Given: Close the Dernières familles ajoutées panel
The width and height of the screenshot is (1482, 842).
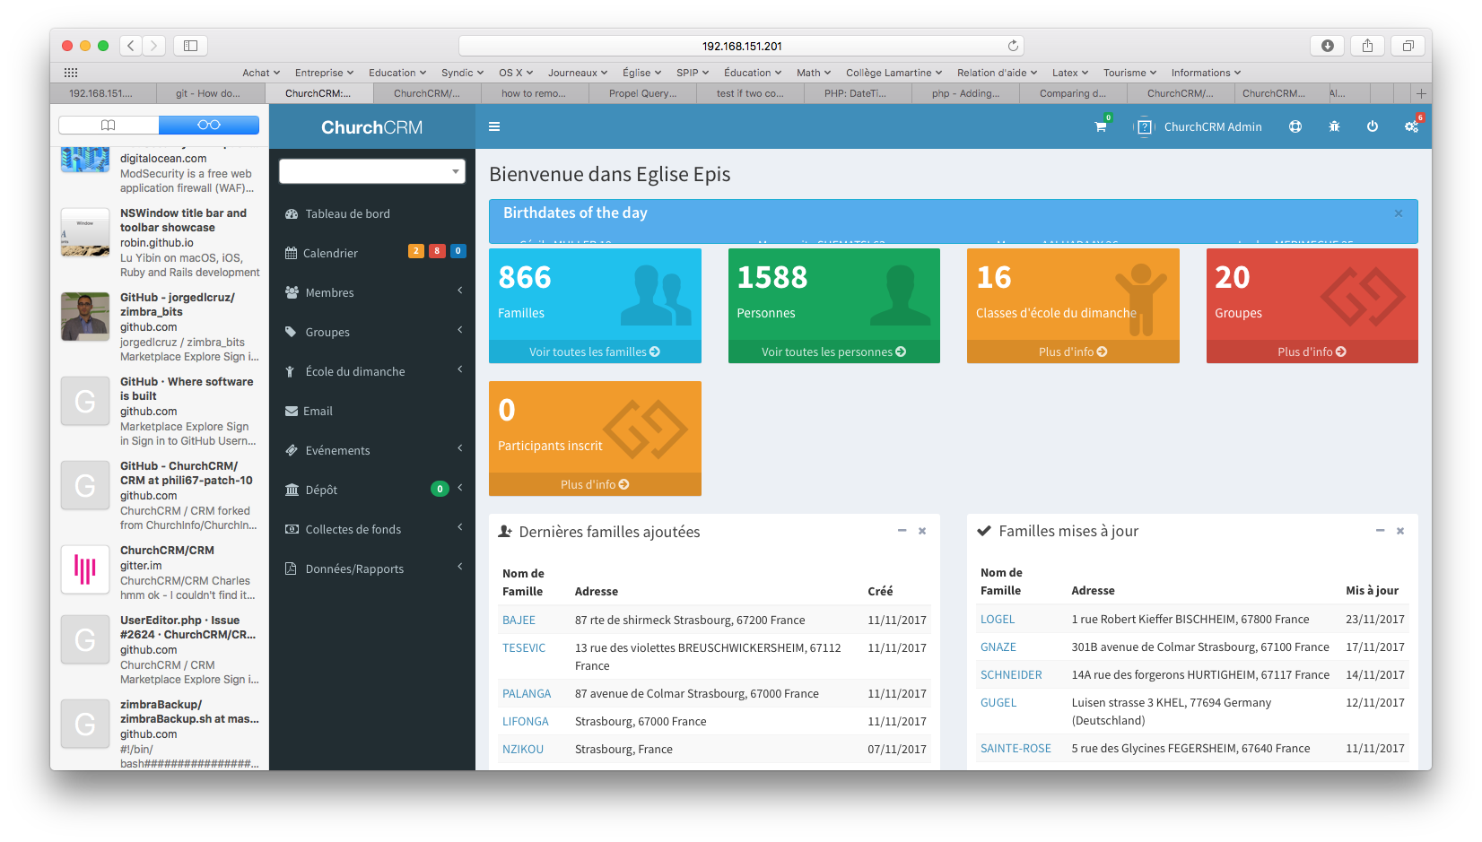Looking at the screenshot, I should pyautogui.click(x=921, y=531).
